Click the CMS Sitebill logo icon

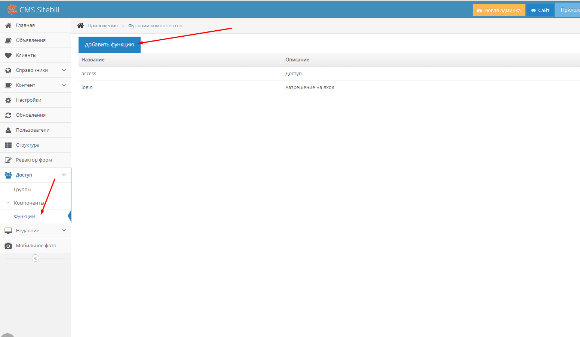point(12,9)
